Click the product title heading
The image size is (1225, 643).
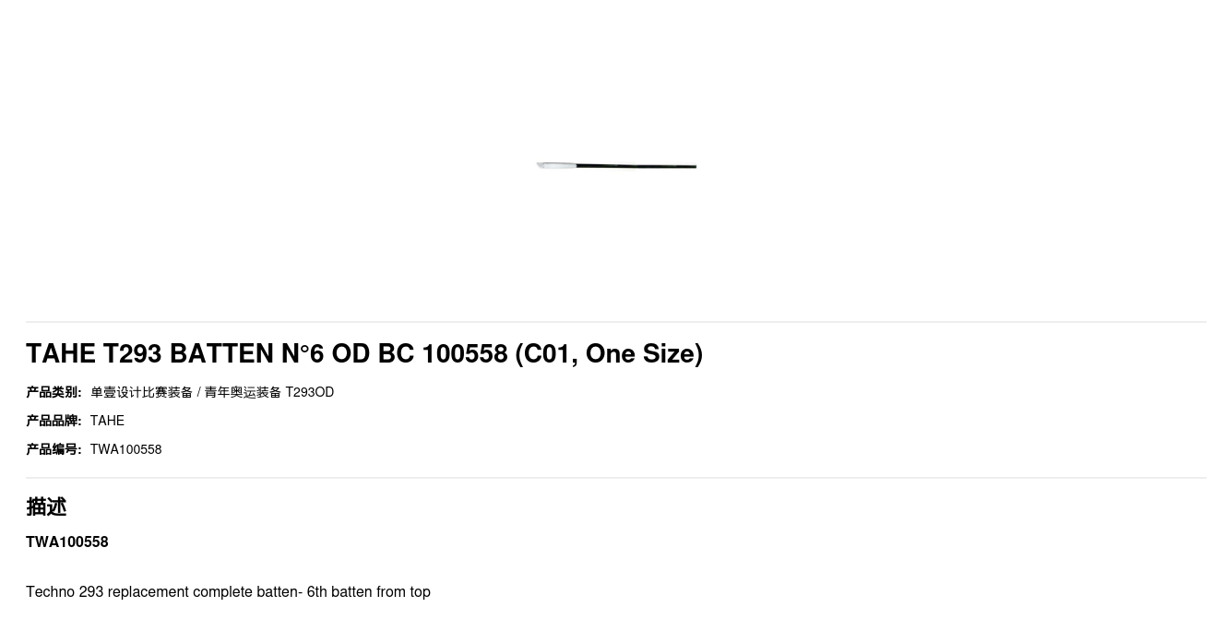point(363,353)
